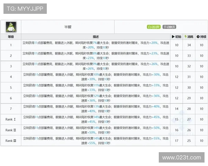
Task: Click cost value 33 in level 2 row
Action: (x=189, y=56)
